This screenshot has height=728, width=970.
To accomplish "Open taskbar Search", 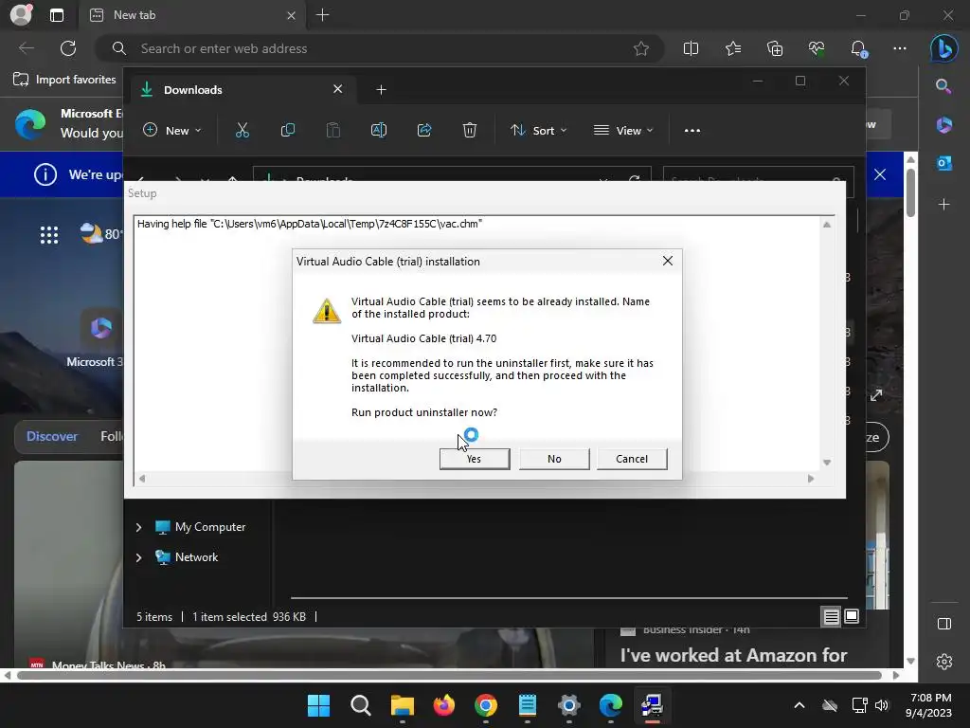I will tap(361, 705).
